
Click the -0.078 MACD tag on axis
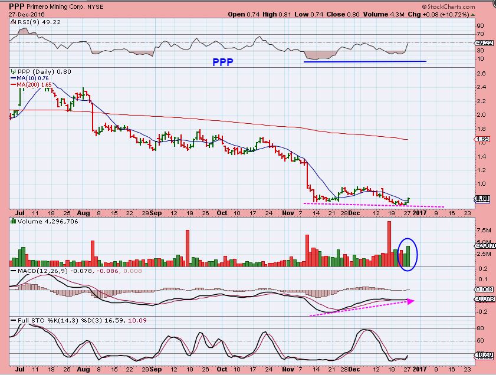pyautogui.click(x=484, y=299)
